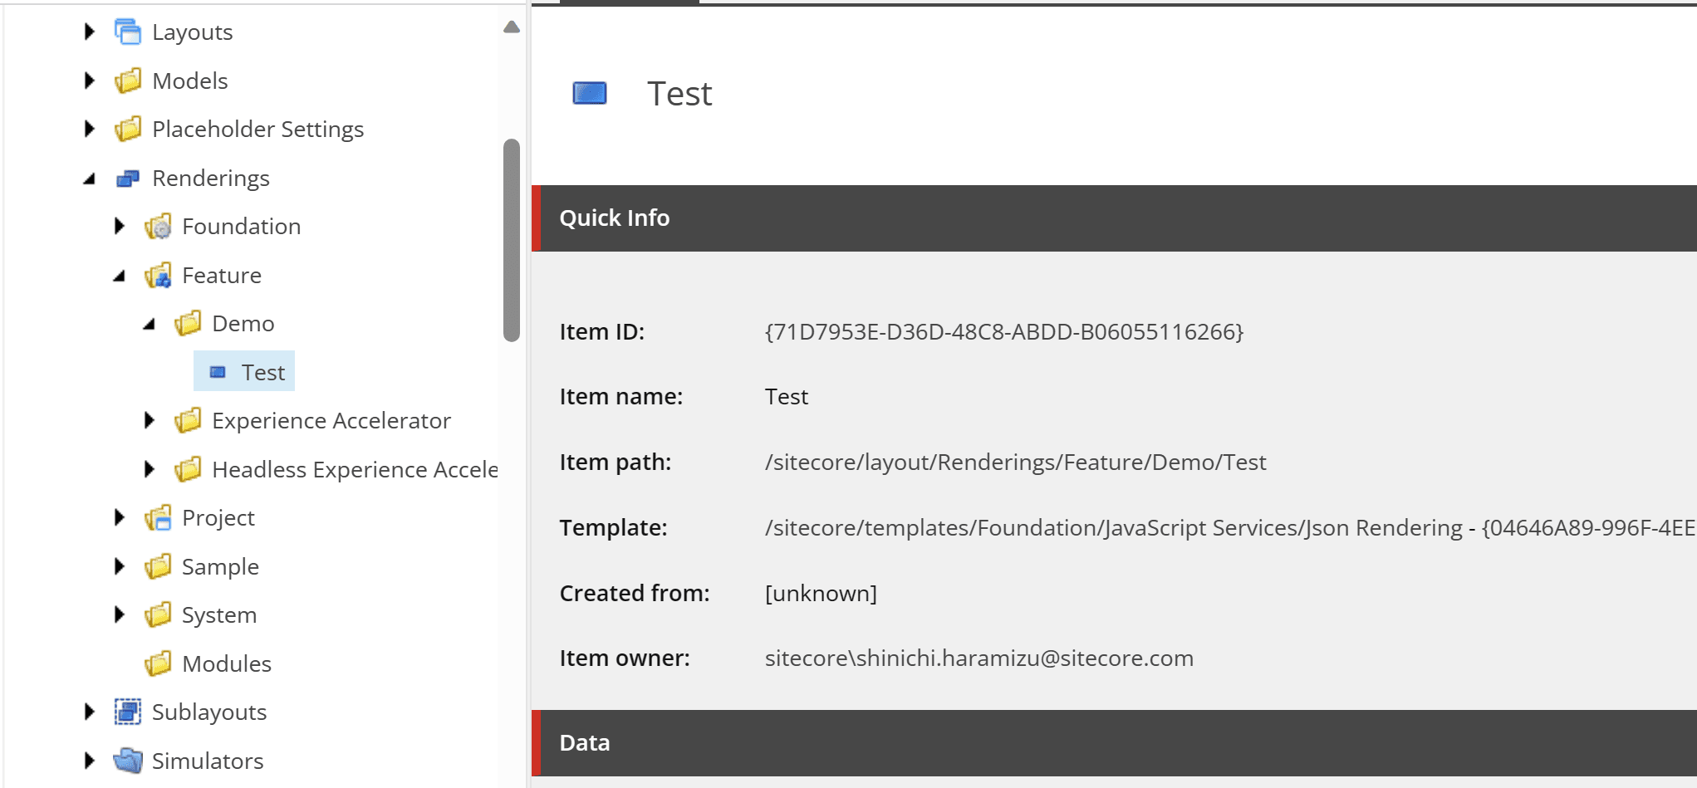
Task: Click the Project folder icon
Action: click(158, 518)
